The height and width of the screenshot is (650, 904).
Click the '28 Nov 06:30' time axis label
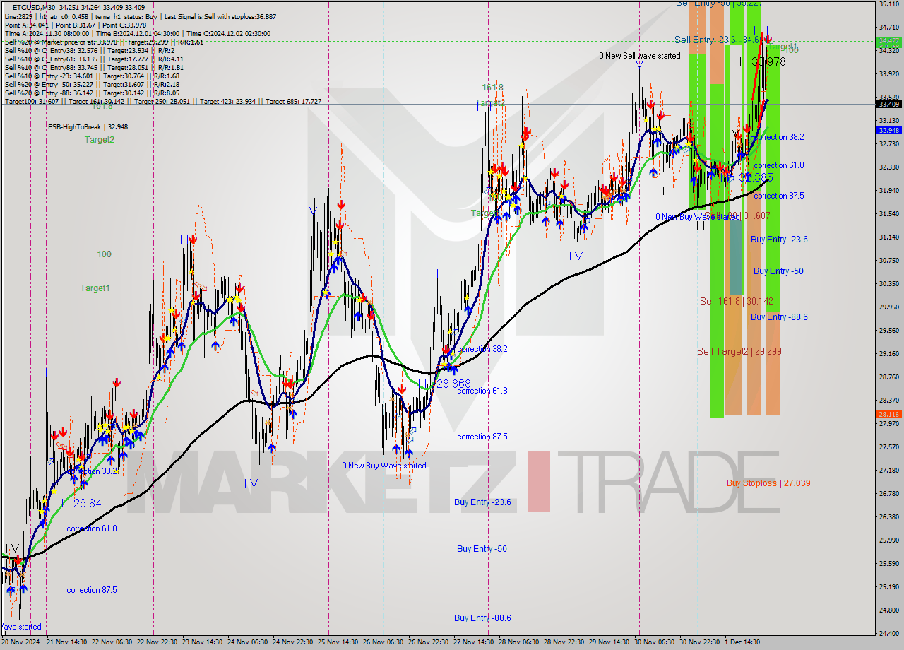(519, 642)
